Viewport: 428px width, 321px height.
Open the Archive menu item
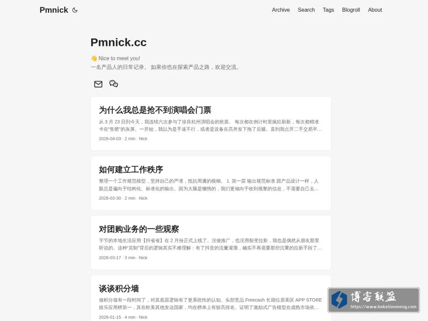(x=281, y=10)
